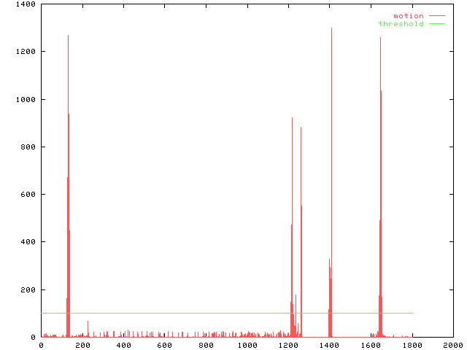Select the red motion legend line sample
The height and width of the screenshot is (350, 467).
436,15
